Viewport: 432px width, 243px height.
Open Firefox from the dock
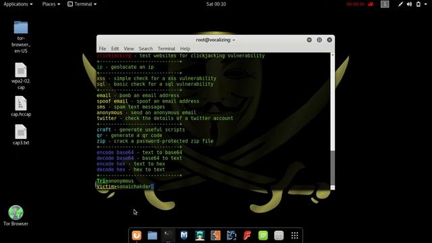136,236
